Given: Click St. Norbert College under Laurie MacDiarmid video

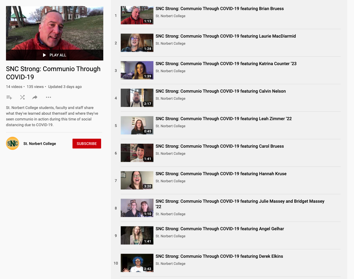Looking at the screenshot, I should [x=170, y=44].
